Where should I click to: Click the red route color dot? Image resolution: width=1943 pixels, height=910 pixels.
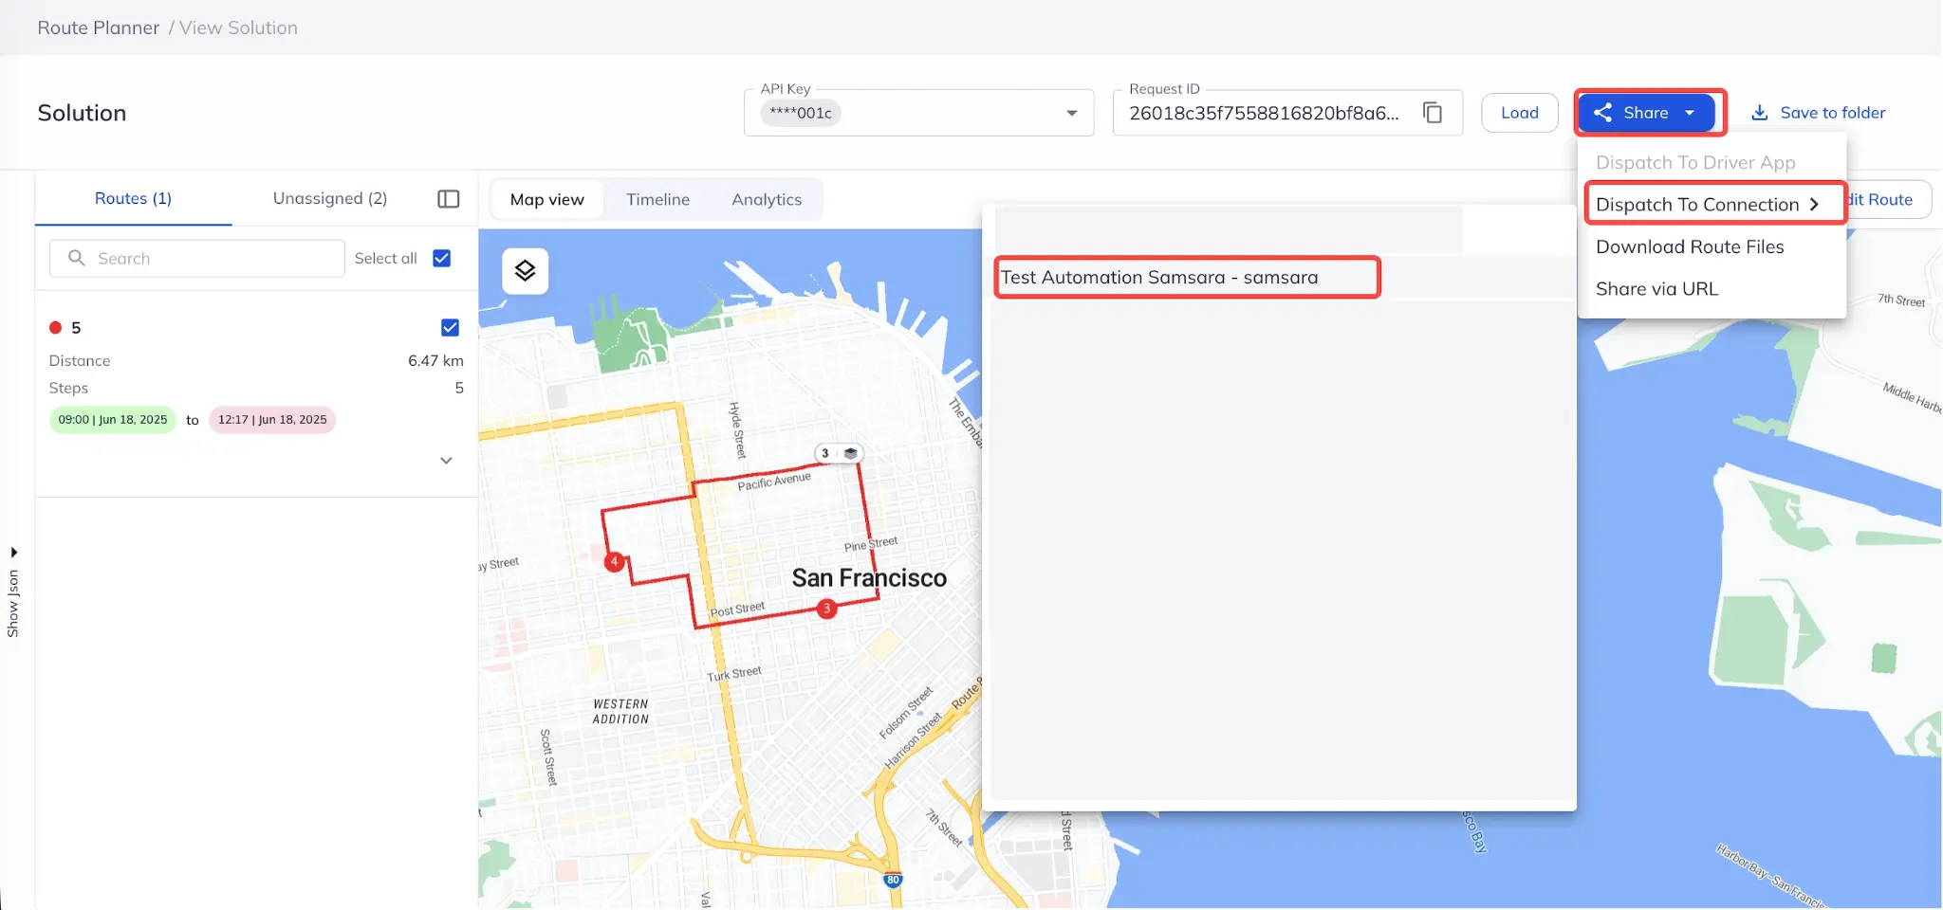pos(56,328)
